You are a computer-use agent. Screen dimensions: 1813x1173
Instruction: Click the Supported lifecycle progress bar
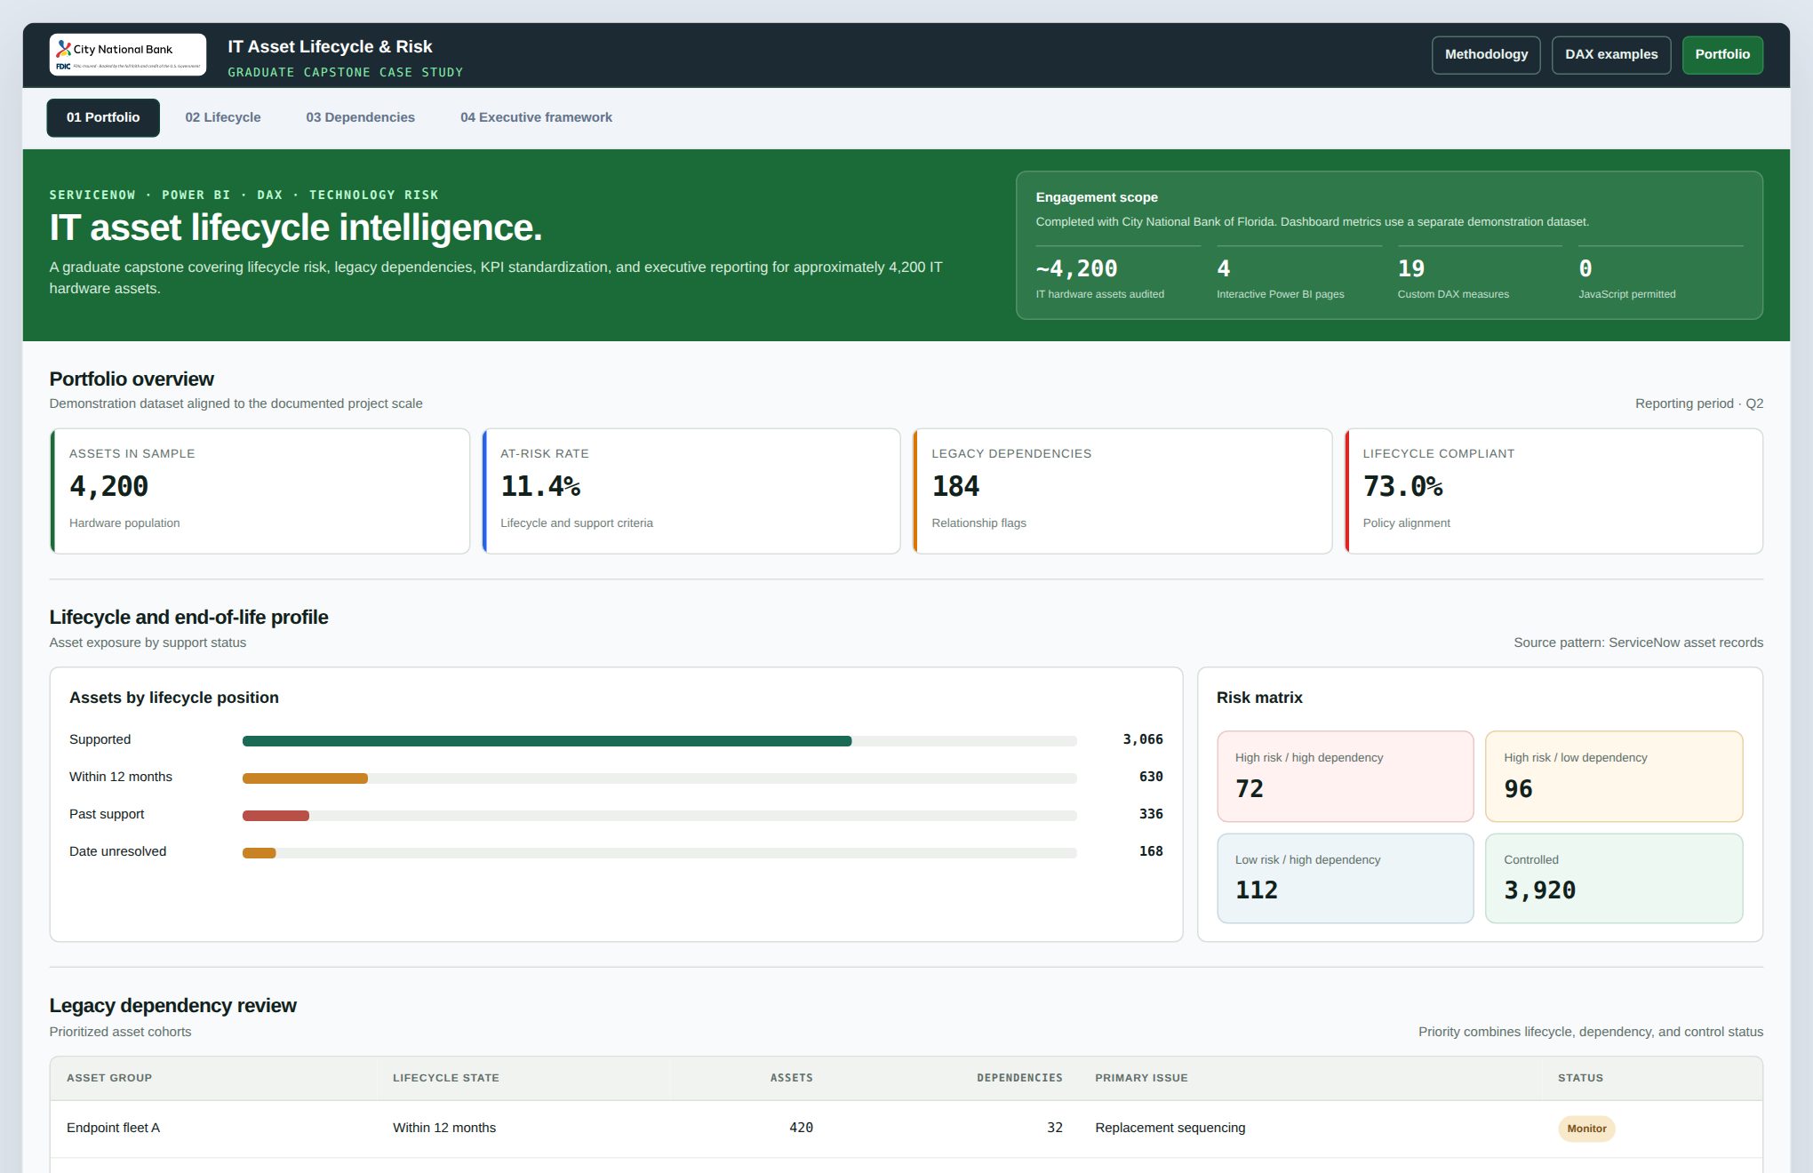[659, 741]
